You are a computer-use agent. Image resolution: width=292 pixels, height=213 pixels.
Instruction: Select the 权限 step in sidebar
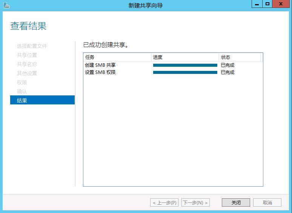[22, 82]
